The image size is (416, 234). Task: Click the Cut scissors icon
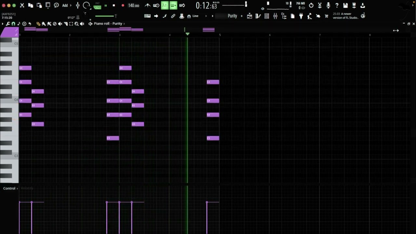(22, 6)
